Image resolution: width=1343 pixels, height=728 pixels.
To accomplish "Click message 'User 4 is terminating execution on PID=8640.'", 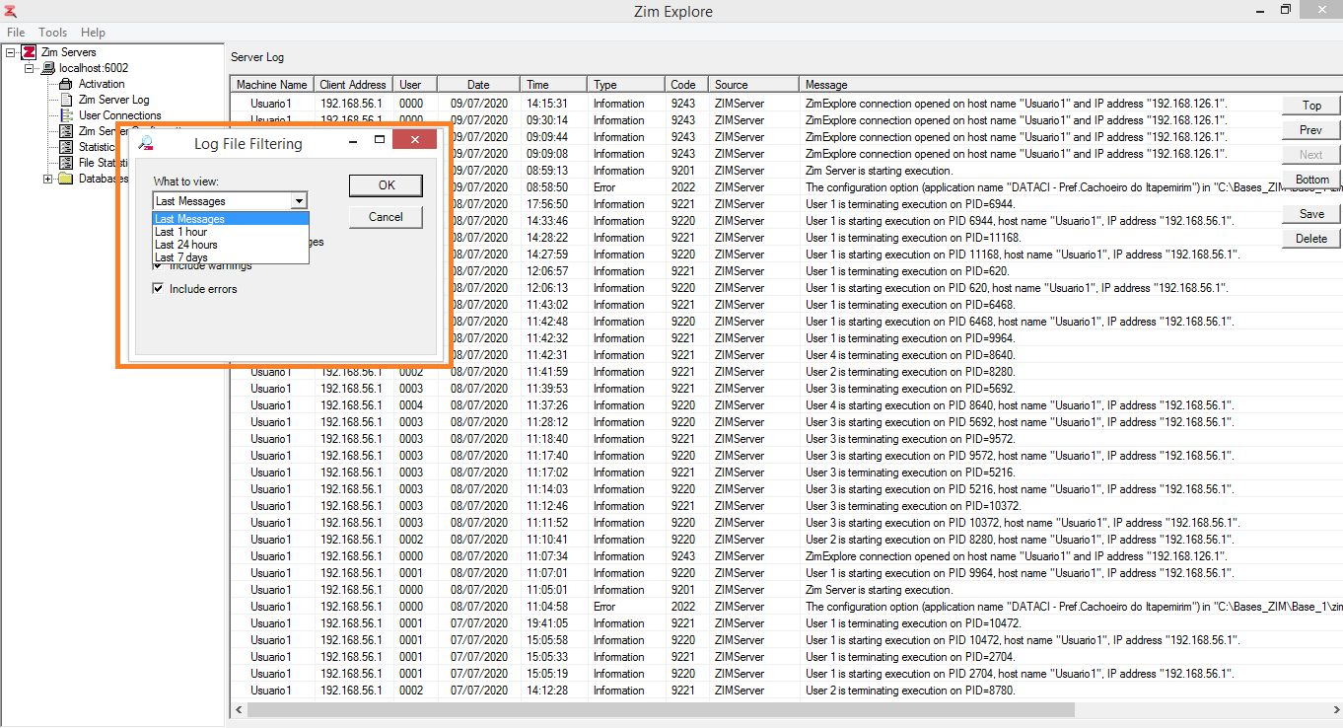I will [x=910, y=355].
